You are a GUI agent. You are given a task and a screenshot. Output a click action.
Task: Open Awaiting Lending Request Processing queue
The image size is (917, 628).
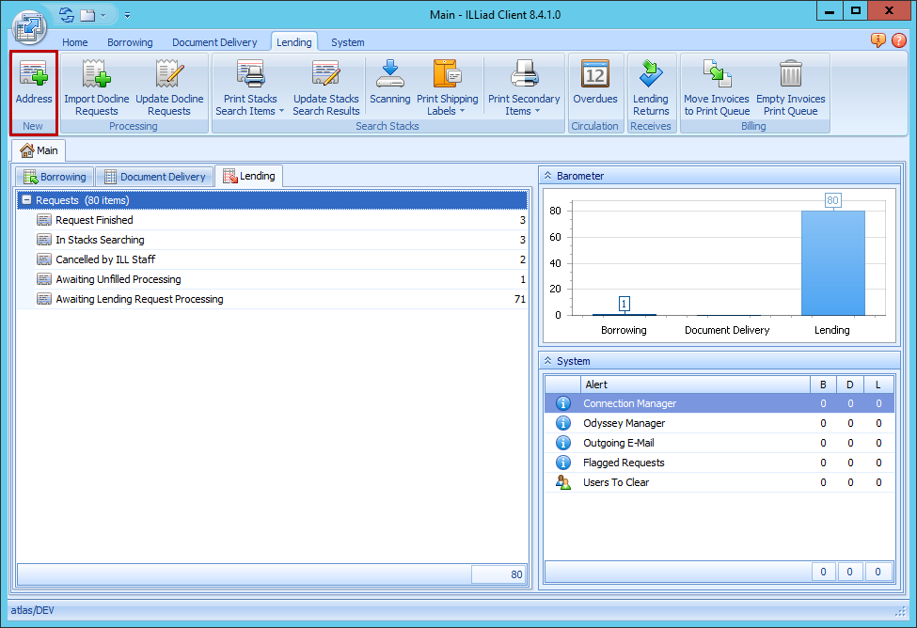(139, 299)
